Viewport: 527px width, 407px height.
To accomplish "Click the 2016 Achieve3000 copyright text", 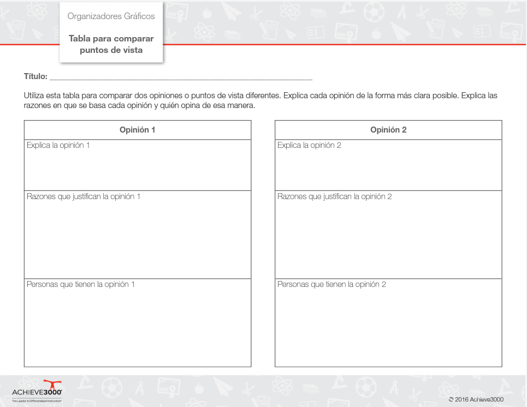I will coord(476,399).
